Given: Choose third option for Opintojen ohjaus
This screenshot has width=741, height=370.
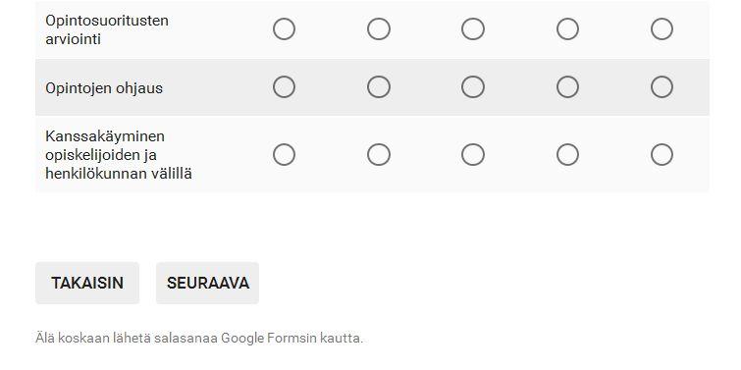Looking at the screenshot, I should (473, 87).
